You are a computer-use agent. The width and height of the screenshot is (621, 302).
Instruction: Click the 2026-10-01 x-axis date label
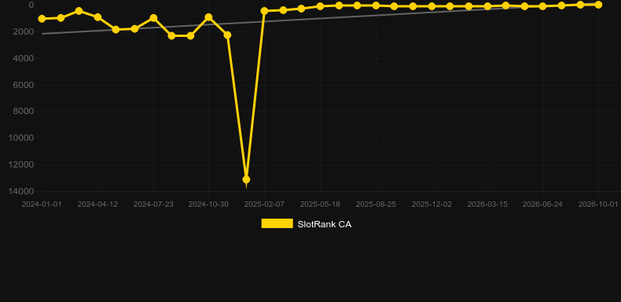598,204
